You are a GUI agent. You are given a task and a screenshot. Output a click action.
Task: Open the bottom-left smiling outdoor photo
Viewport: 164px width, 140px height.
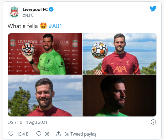(x=45, y=96)
